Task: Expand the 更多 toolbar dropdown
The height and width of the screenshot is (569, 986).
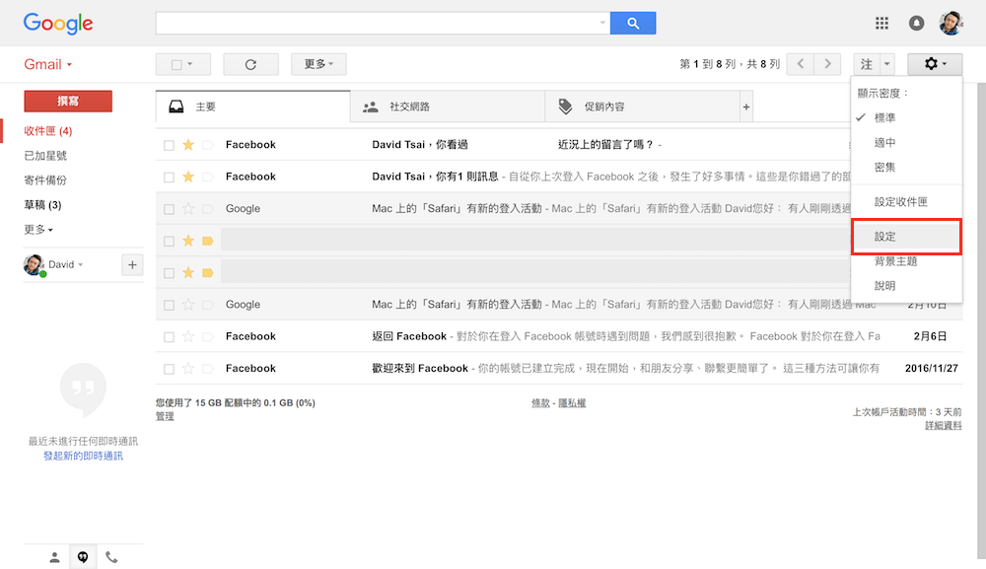Action: (318, 64)
